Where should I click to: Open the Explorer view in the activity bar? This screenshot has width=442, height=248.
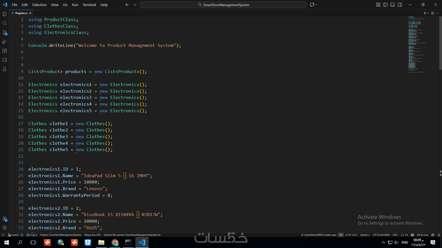click(4, 14)
